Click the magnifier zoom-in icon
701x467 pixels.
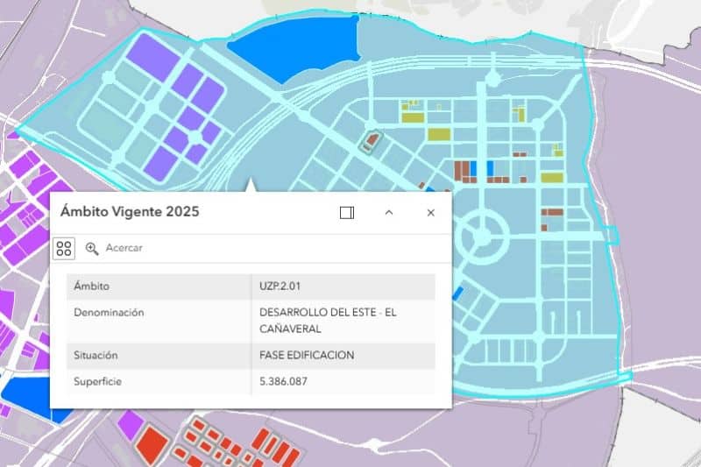click(x=92, y=249)
